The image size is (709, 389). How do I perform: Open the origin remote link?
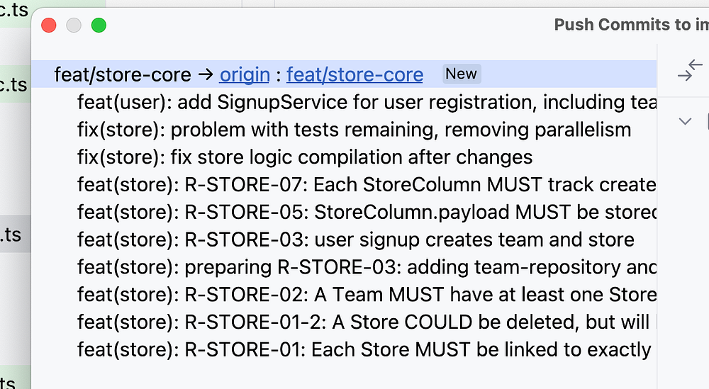coord(245,74)
